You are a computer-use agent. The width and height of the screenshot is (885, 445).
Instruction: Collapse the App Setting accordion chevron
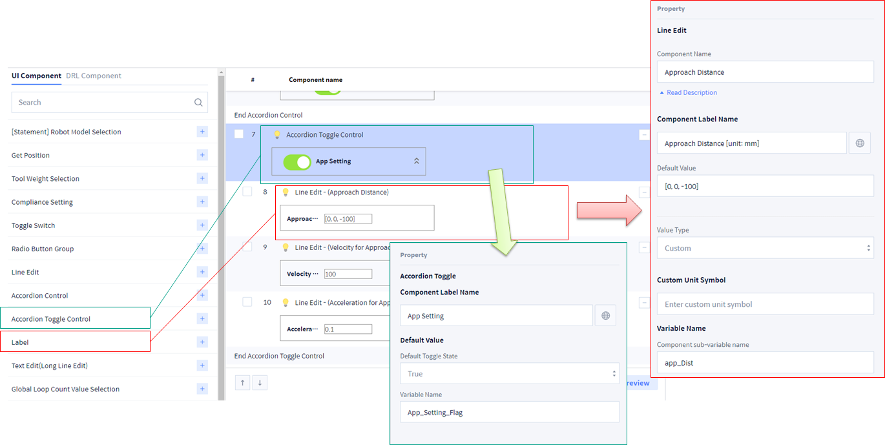(417, 161)
